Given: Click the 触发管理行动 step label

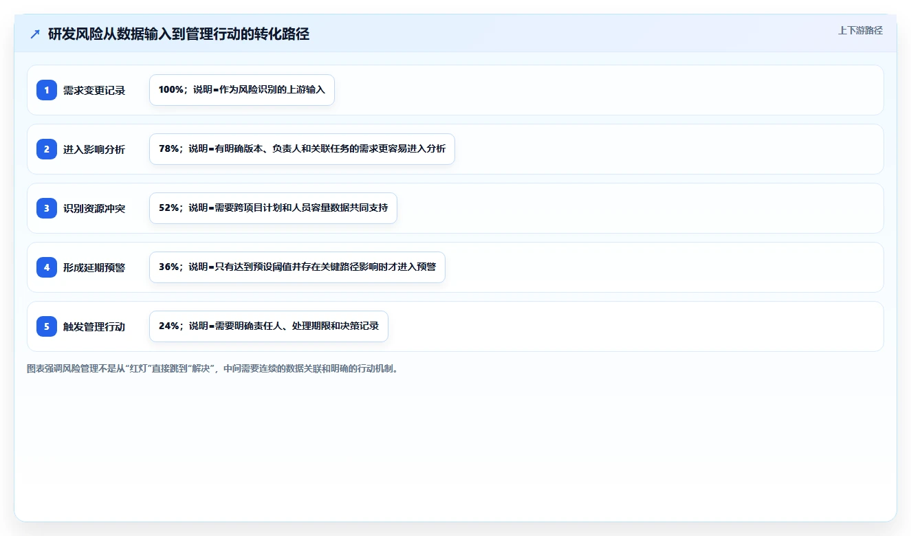Looking at the screenshot, I should (94, 326).
